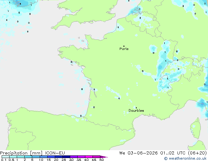Pick the 35–40 mm legend color swatch
The height and width of the screenshot is (161, 208).
click(81, 157)
